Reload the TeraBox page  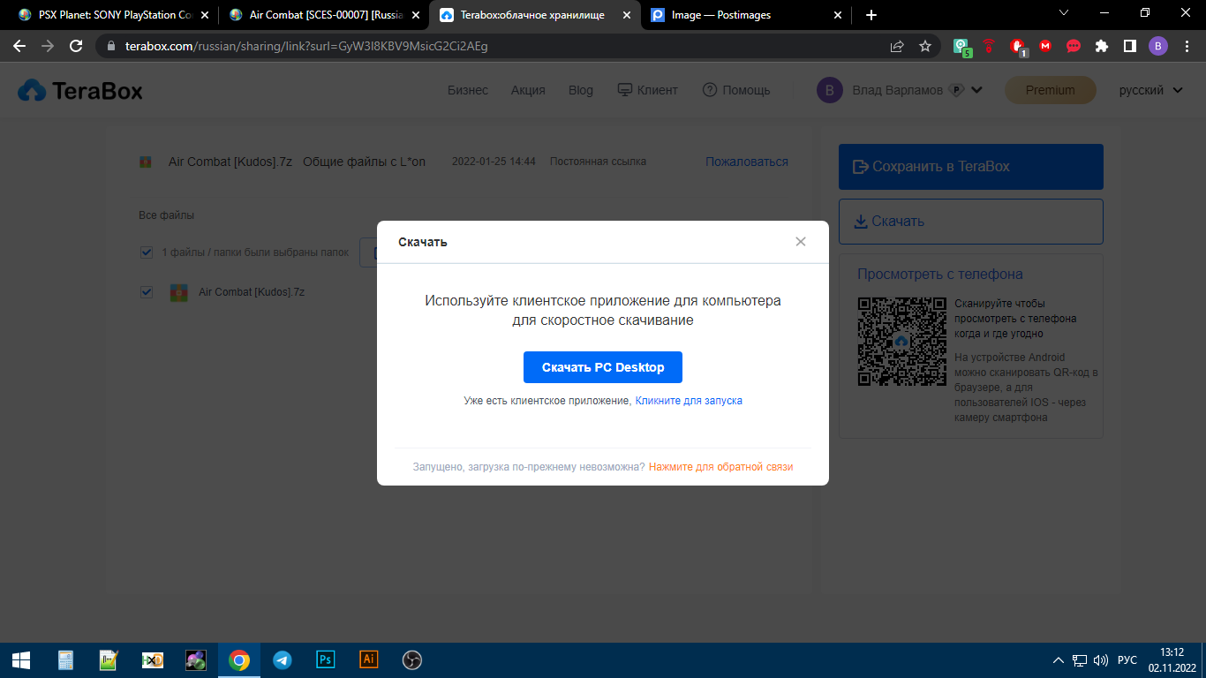(76, 46)
